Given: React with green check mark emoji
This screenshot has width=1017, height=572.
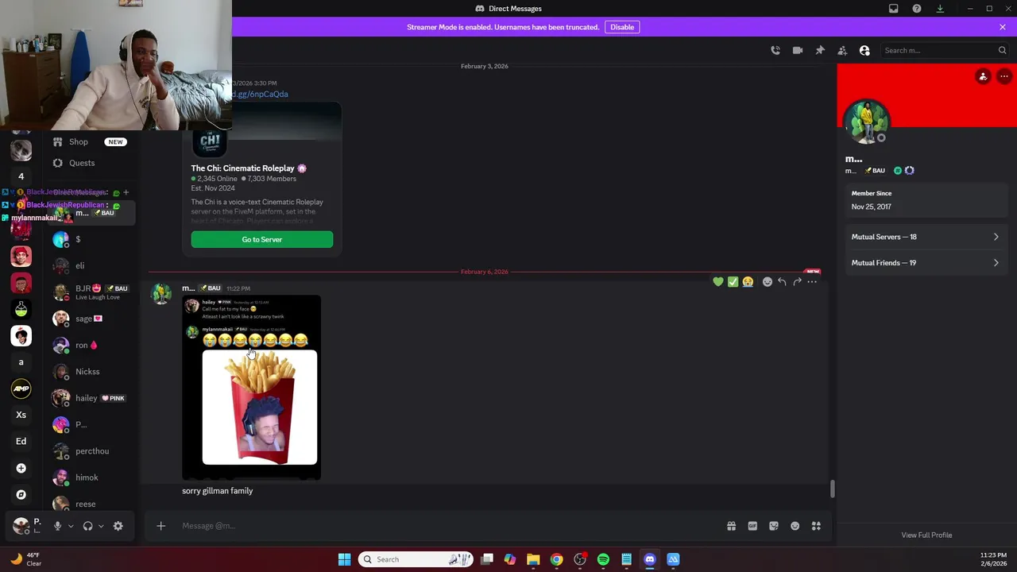Looking at the screenshot, I should click(x=733, y=282).
